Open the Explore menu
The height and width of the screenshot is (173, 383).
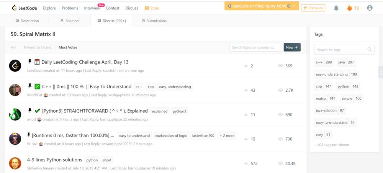click(49, 8)
